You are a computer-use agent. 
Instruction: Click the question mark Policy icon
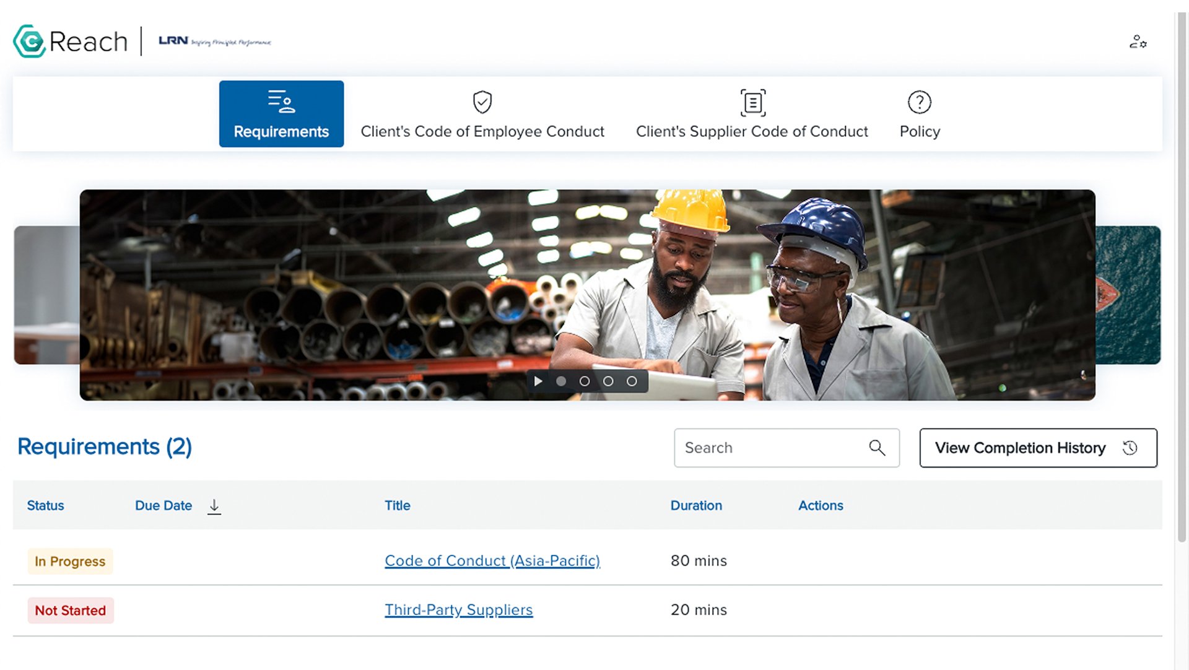tap(919, 102)
